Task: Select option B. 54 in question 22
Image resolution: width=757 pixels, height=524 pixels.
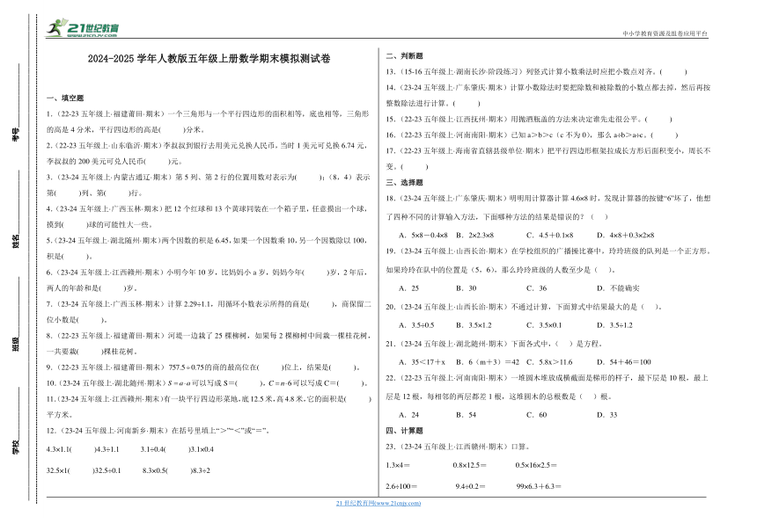Action: (x=467, y=415)
